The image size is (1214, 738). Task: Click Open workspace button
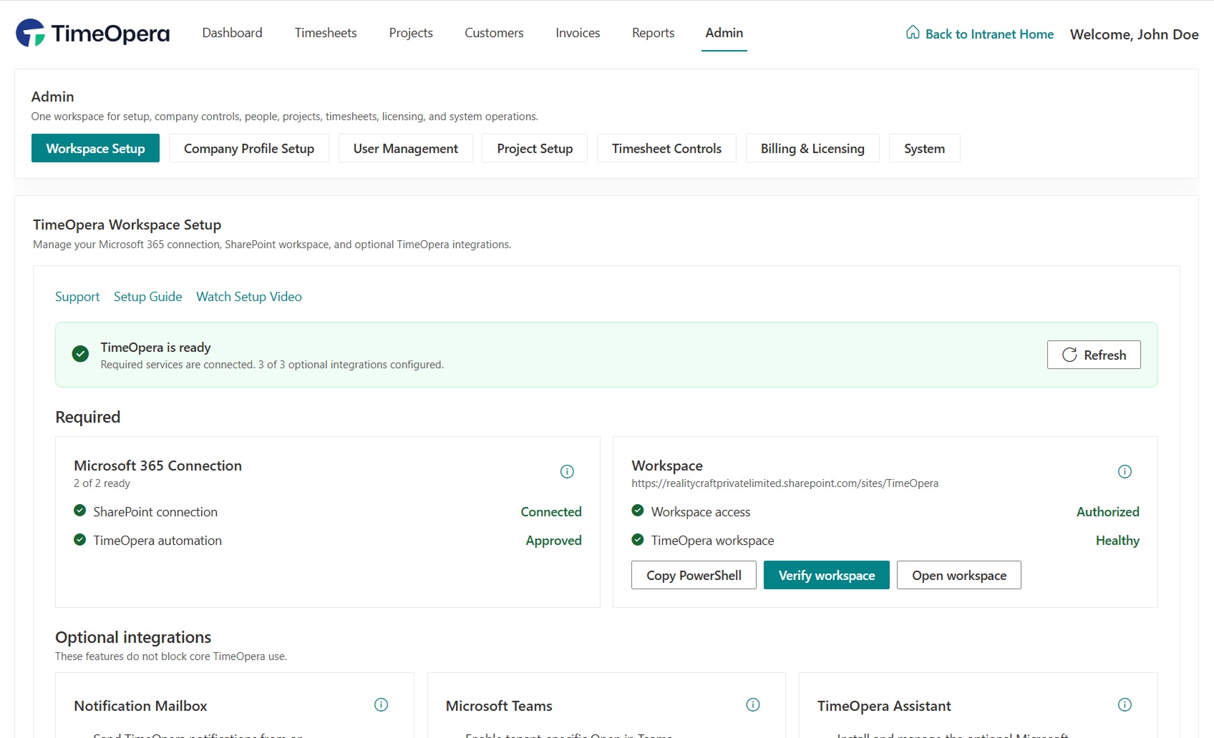click(x=959, y=575)
